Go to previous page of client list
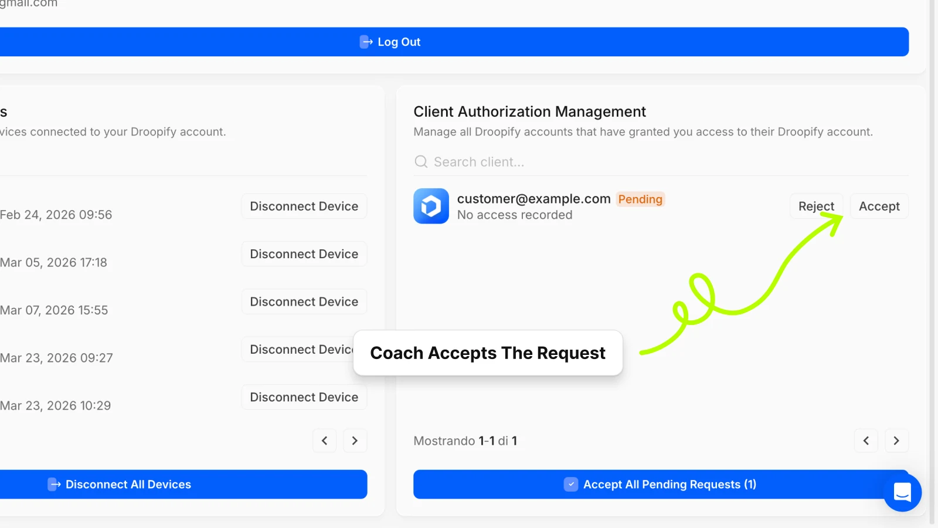This screenshot has height=528, width=938. click(x=866, y=441)
